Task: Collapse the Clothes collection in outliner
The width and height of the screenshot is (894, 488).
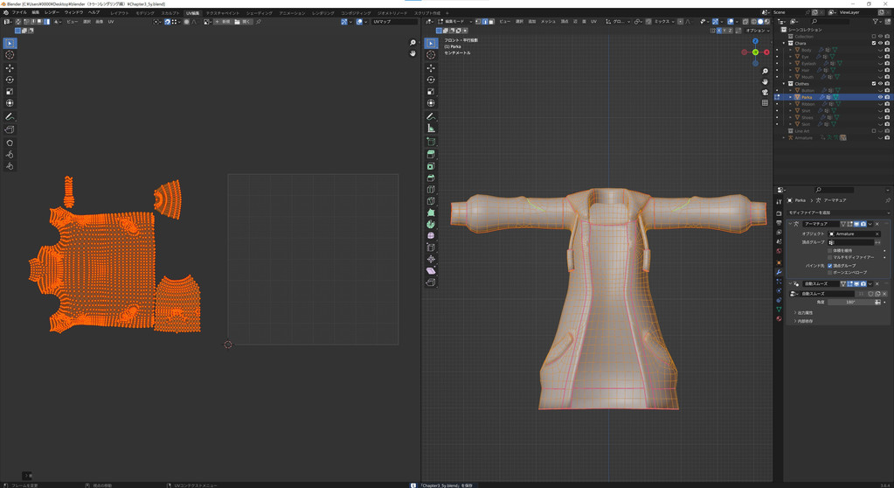Action: click(785, 84)
